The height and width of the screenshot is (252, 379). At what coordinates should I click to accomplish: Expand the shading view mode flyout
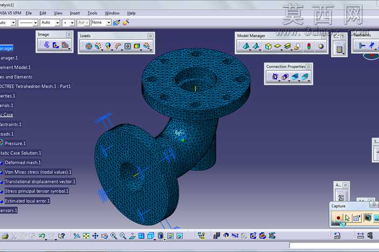point(164,240)
